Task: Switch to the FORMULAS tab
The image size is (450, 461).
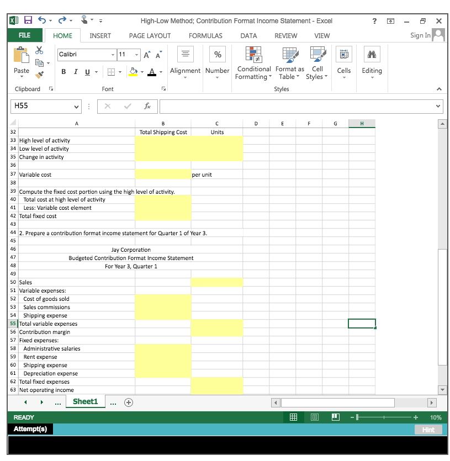Action: [205, 35]
